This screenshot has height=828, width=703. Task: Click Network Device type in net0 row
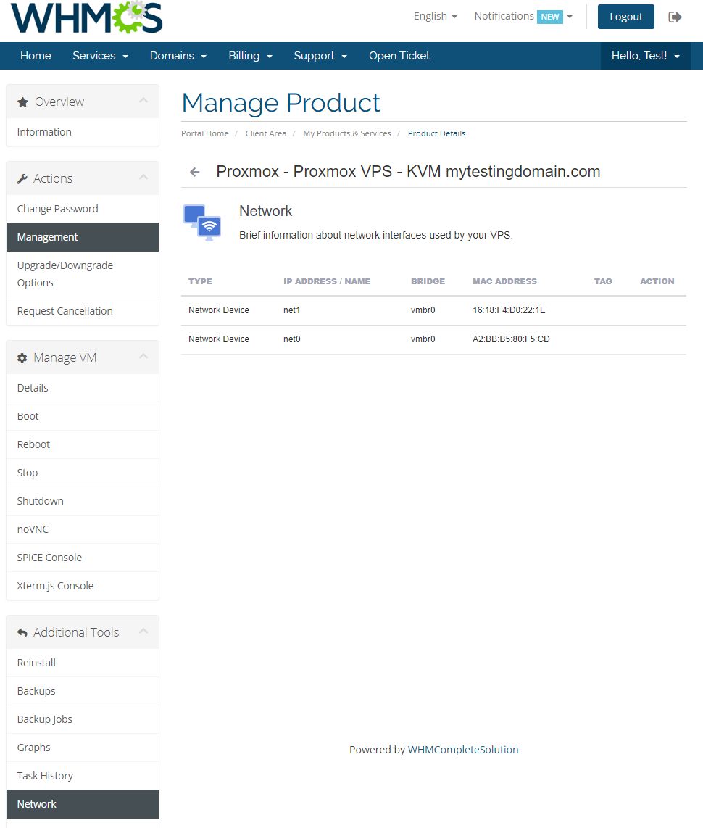(x=218, y=339)
